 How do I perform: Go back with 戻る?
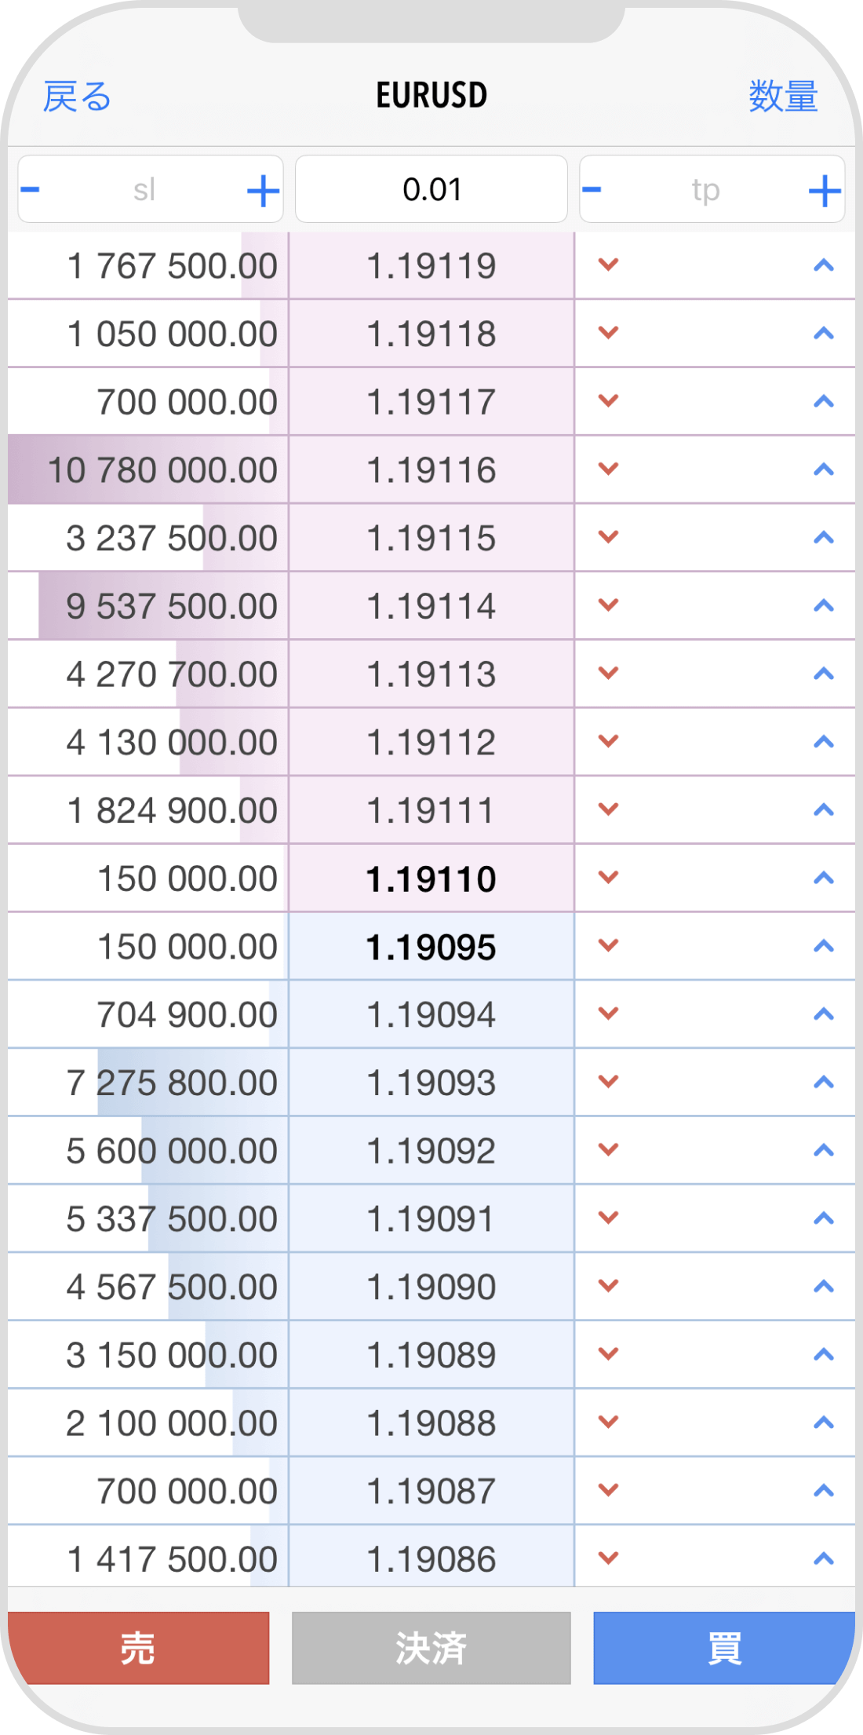coord(77,97)
